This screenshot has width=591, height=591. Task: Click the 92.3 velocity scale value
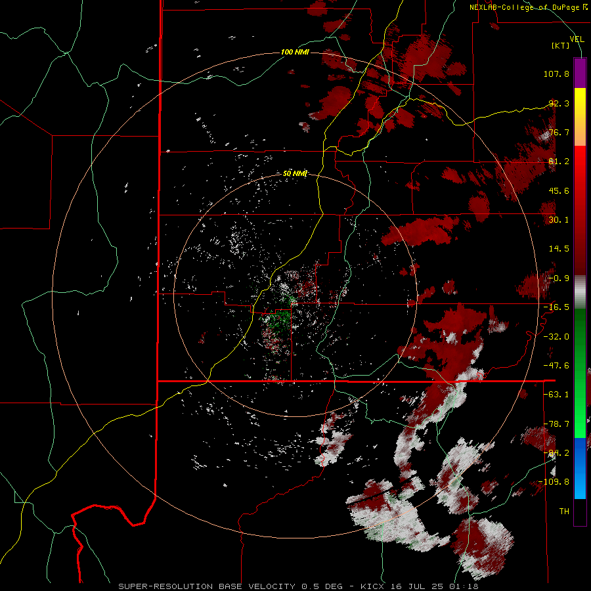[x=559, y=103]
